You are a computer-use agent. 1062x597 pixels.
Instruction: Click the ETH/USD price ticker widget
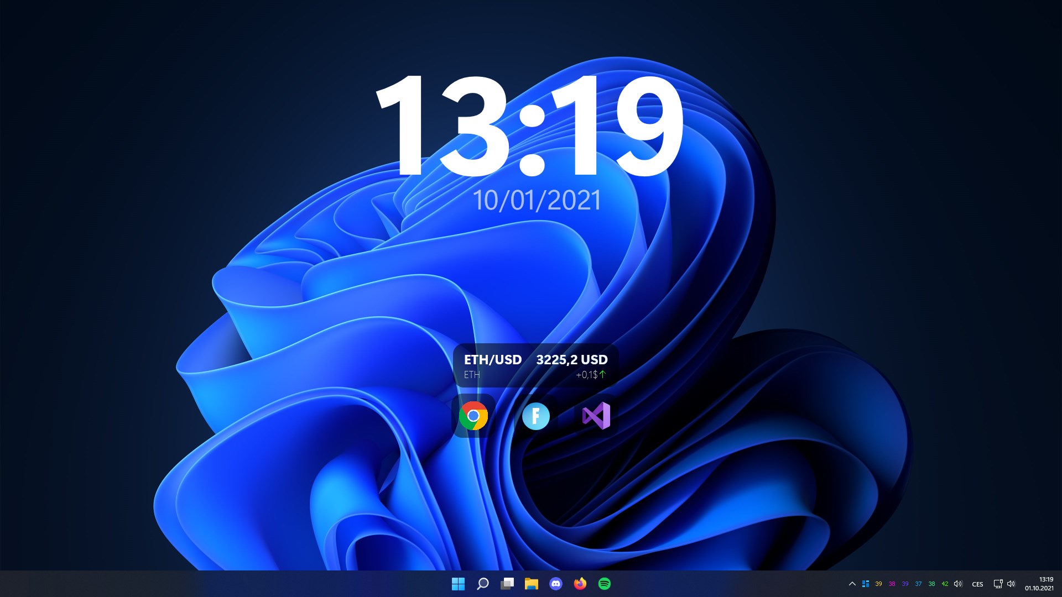[x=535, y=366]
